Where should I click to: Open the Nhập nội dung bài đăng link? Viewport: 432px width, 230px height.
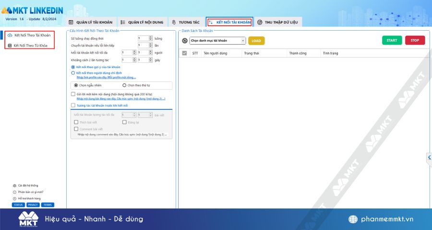click(121, 99)
